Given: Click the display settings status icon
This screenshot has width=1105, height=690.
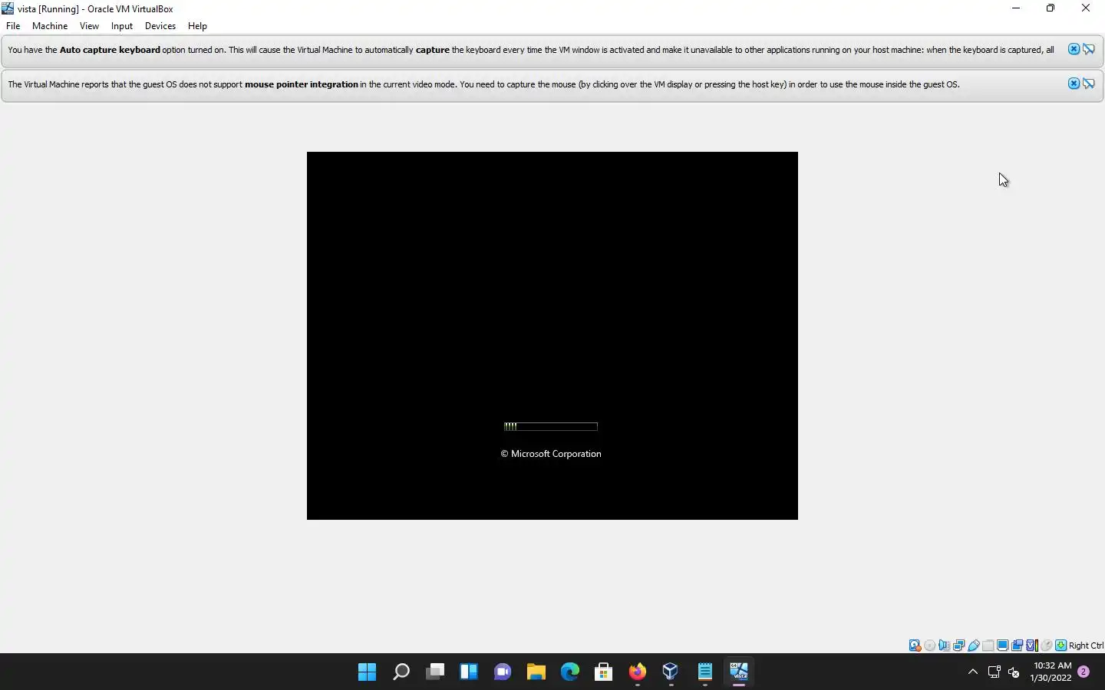Looking at the screenshot, I should pos(1002,646).
